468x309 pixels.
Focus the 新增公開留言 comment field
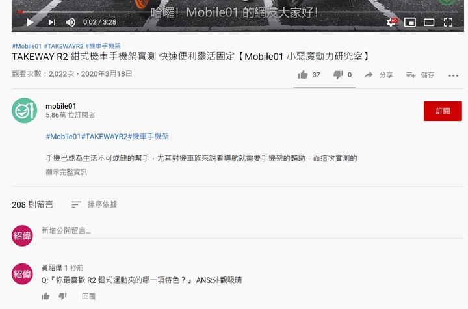(252, 231)
